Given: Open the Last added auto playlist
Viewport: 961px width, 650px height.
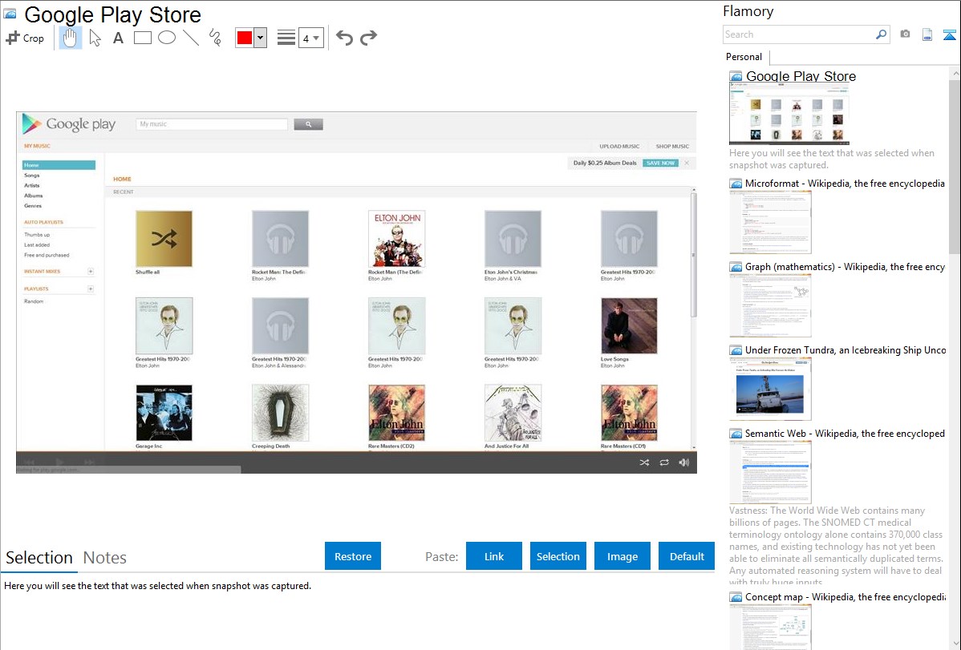Looking at the screenshot, I should (x=37, y=245).
